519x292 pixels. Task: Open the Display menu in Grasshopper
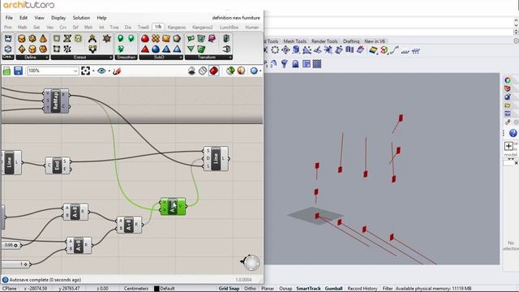point(58,18)
